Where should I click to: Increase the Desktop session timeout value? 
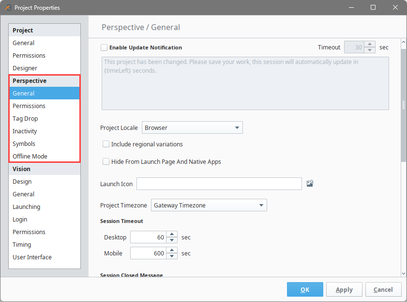pyautogui.click(x=172, y=234)
